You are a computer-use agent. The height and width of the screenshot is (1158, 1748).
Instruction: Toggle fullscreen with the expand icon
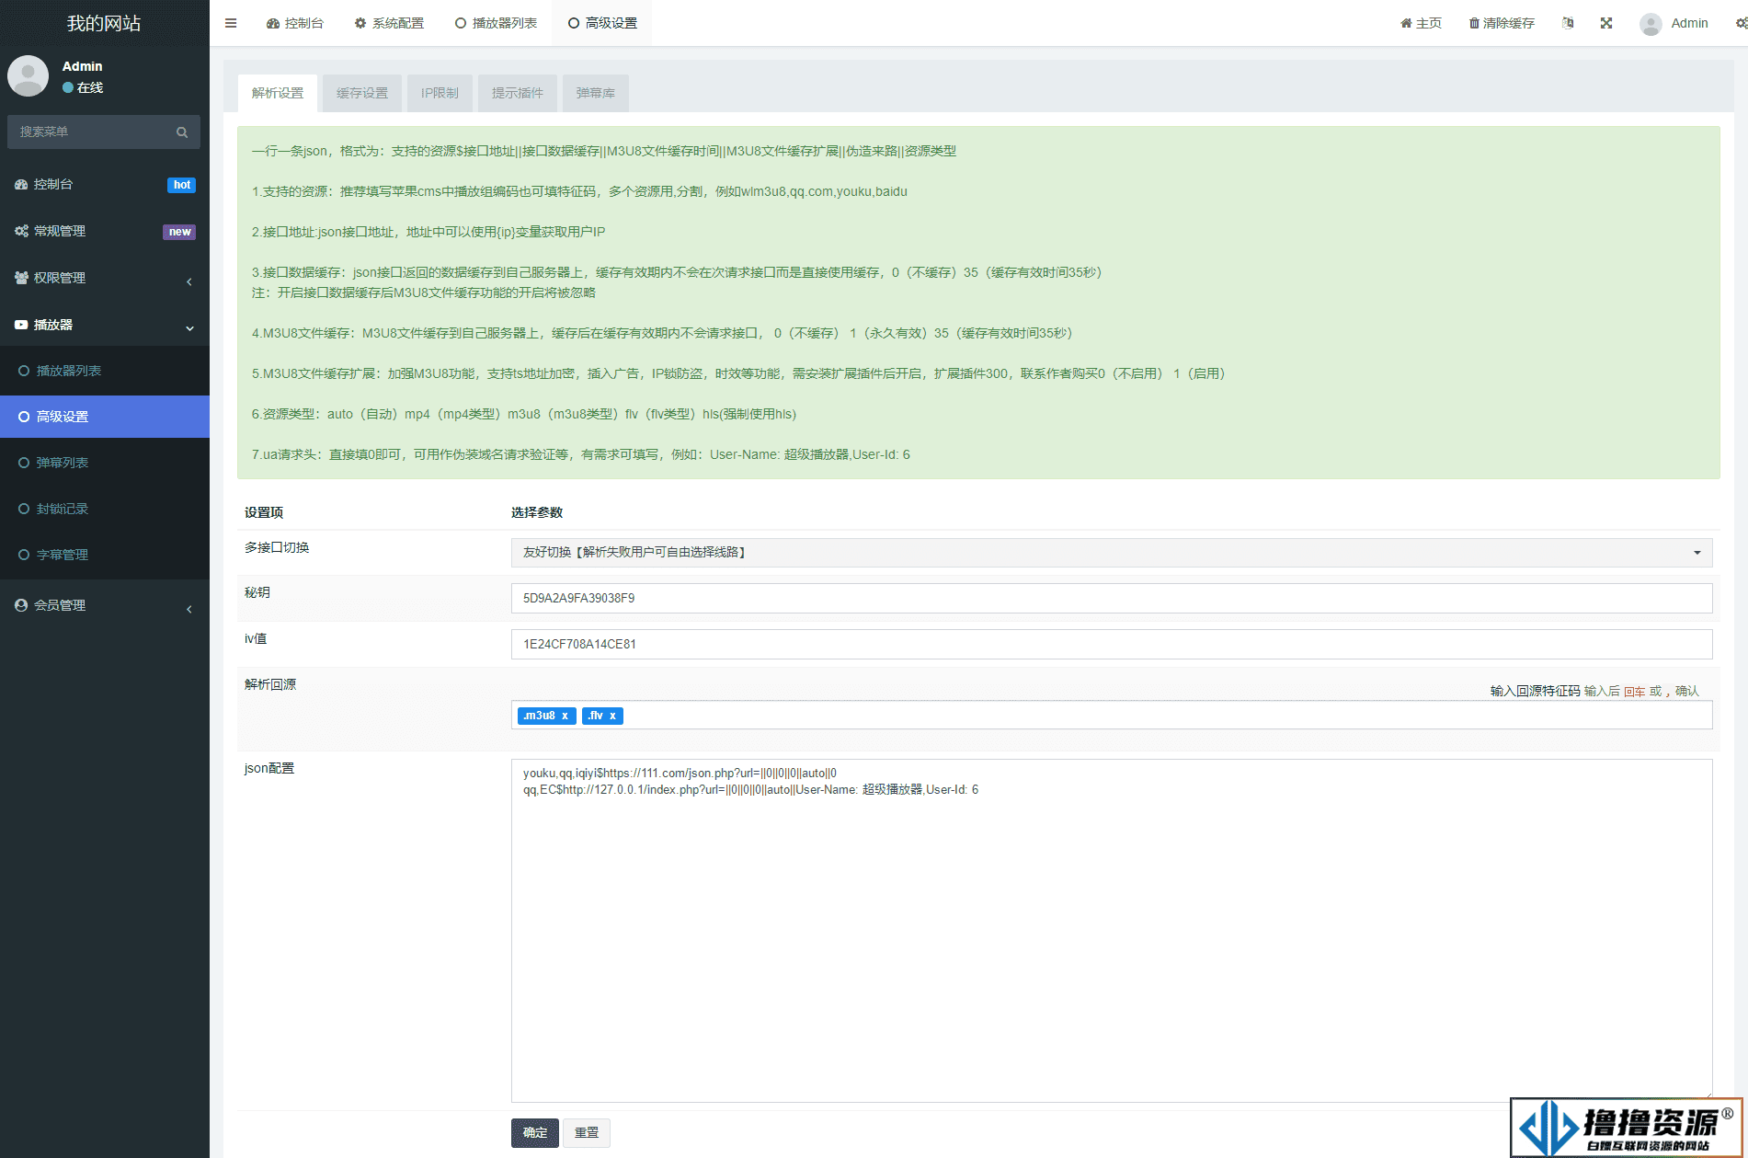pos(1606,23)
